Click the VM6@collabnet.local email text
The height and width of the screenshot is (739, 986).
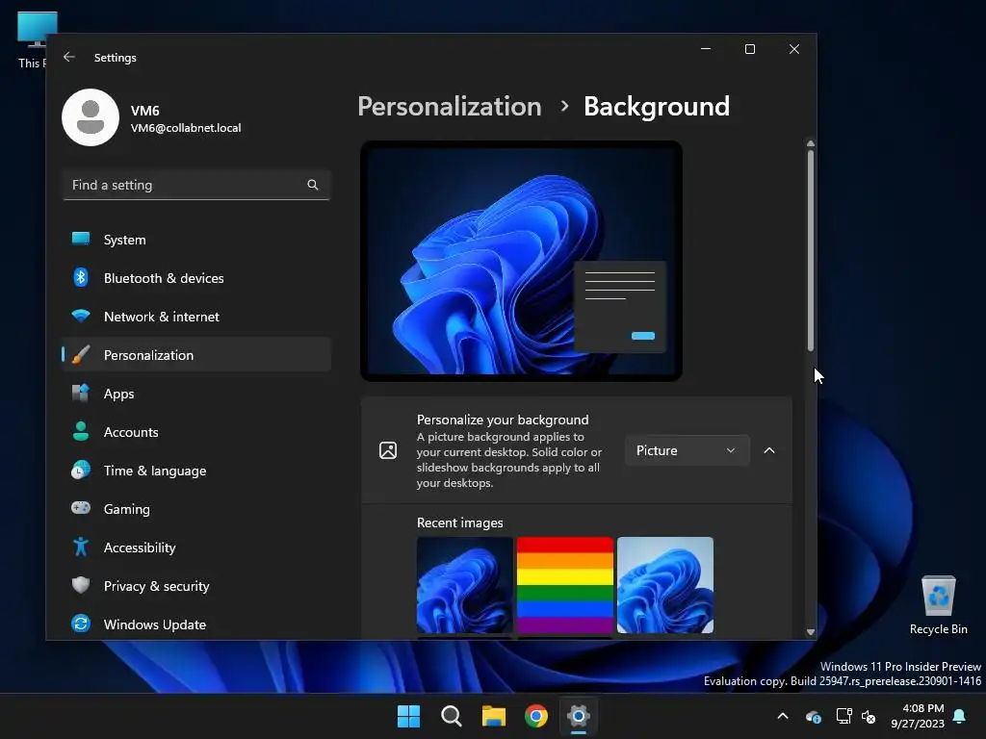coord(186,128)
